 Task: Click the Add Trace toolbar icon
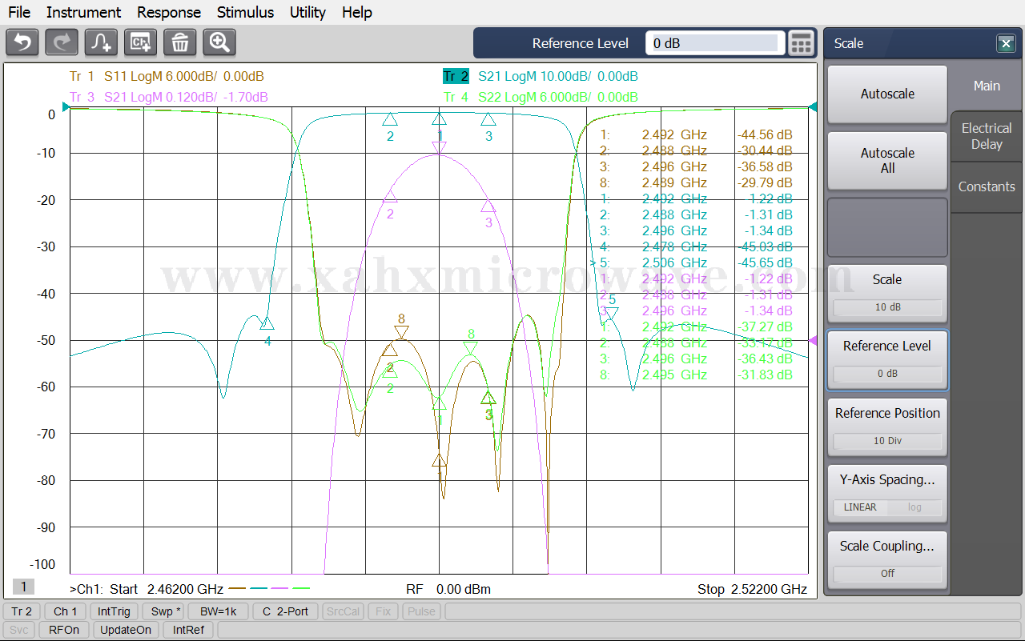click(101, 42)
